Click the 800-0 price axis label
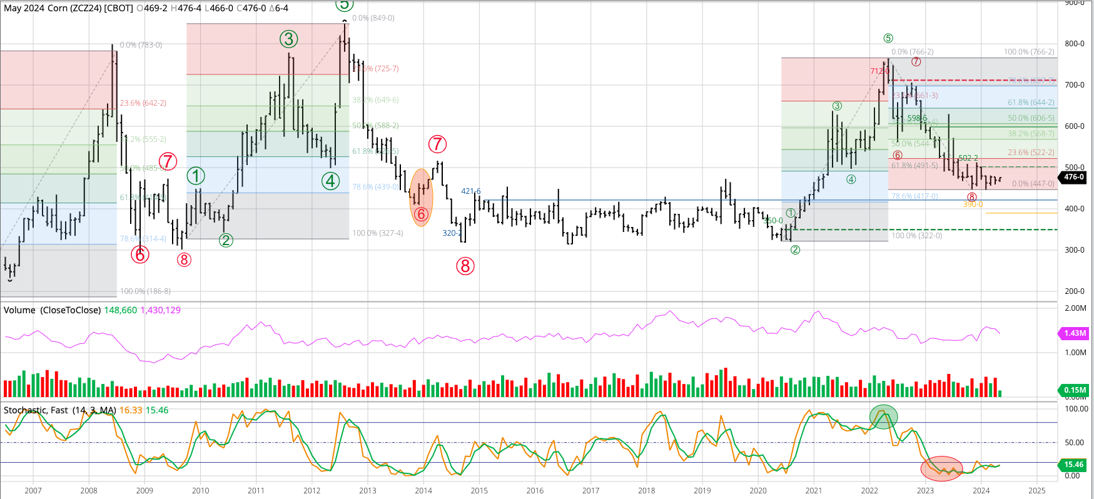The image size is (1094, 499). [1075, 44]
